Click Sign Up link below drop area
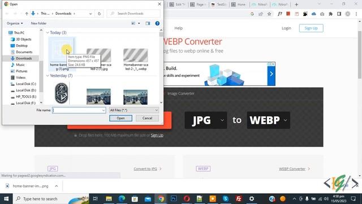This screenshot has width=362, height=204. [157, 135]
